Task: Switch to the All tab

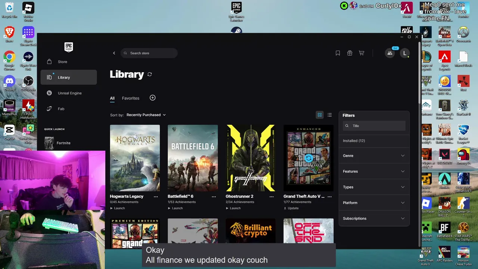Action: click(112, 98)
